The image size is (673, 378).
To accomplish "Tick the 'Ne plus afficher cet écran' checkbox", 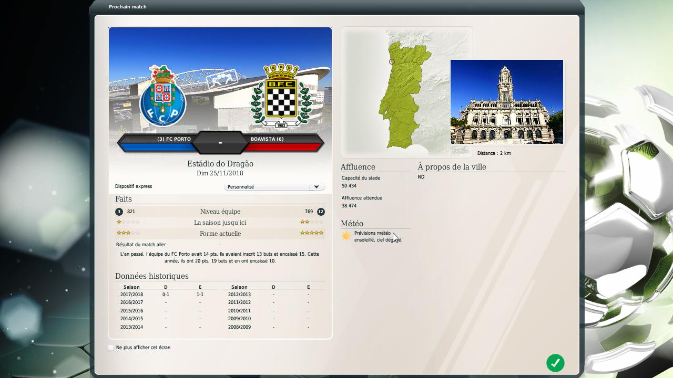I will pyautogui.click(x=111, y=348).
